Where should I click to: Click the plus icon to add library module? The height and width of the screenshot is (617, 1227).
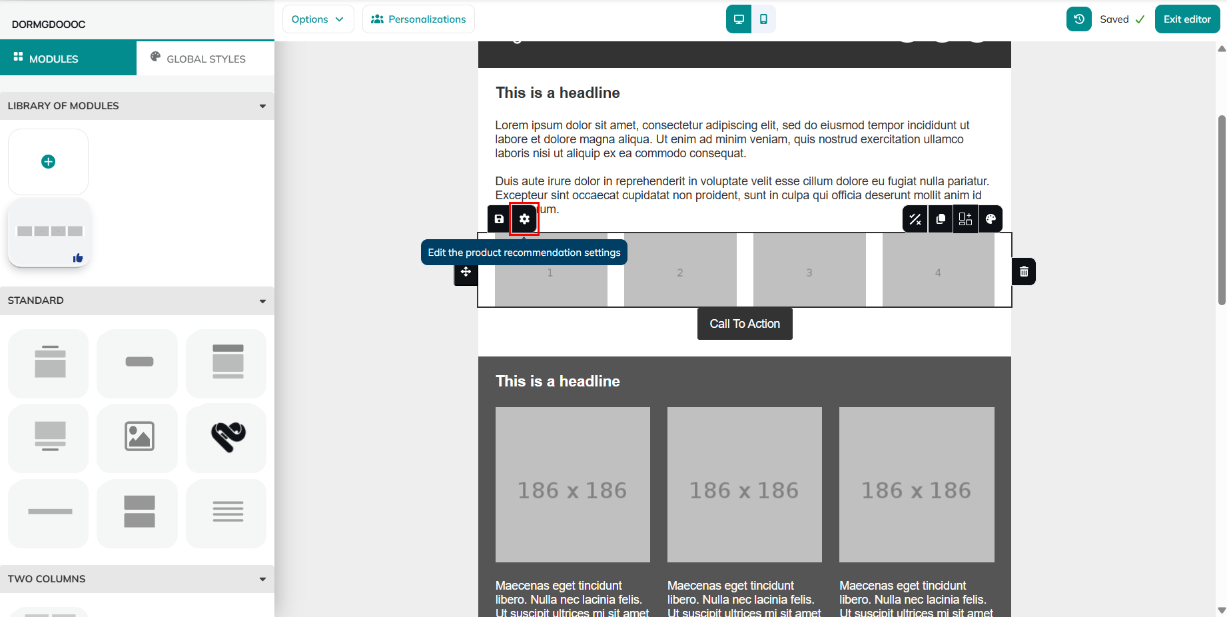pos(48,162)
